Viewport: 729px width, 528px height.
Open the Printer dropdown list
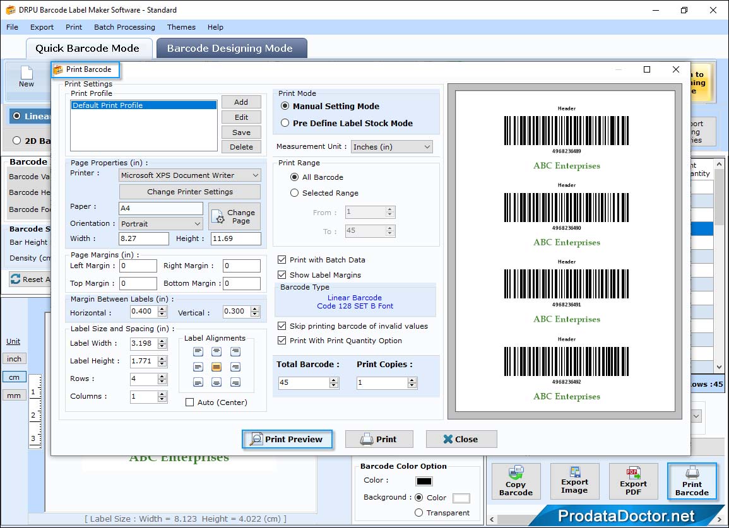pos(190,175)
